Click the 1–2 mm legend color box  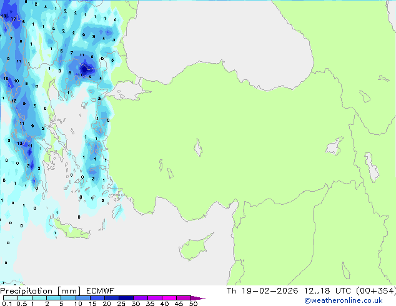[x=39, y=298]
